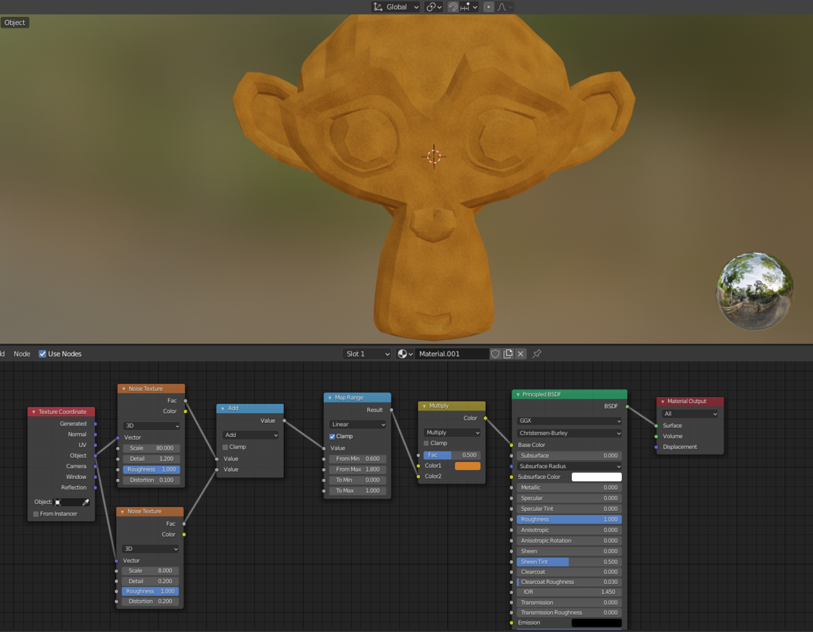Screen dimensions: 813x632
Task: Collapse the Add node
Action: (x=223, y=408)
